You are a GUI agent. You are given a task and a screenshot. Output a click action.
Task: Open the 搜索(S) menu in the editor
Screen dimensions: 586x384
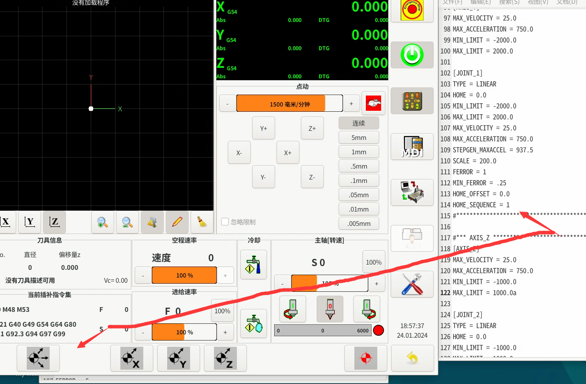509,2
